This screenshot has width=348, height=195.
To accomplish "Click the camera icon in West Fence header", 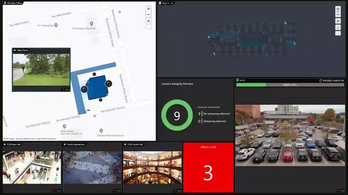I will pyautogui.click(x=15, y=50).
